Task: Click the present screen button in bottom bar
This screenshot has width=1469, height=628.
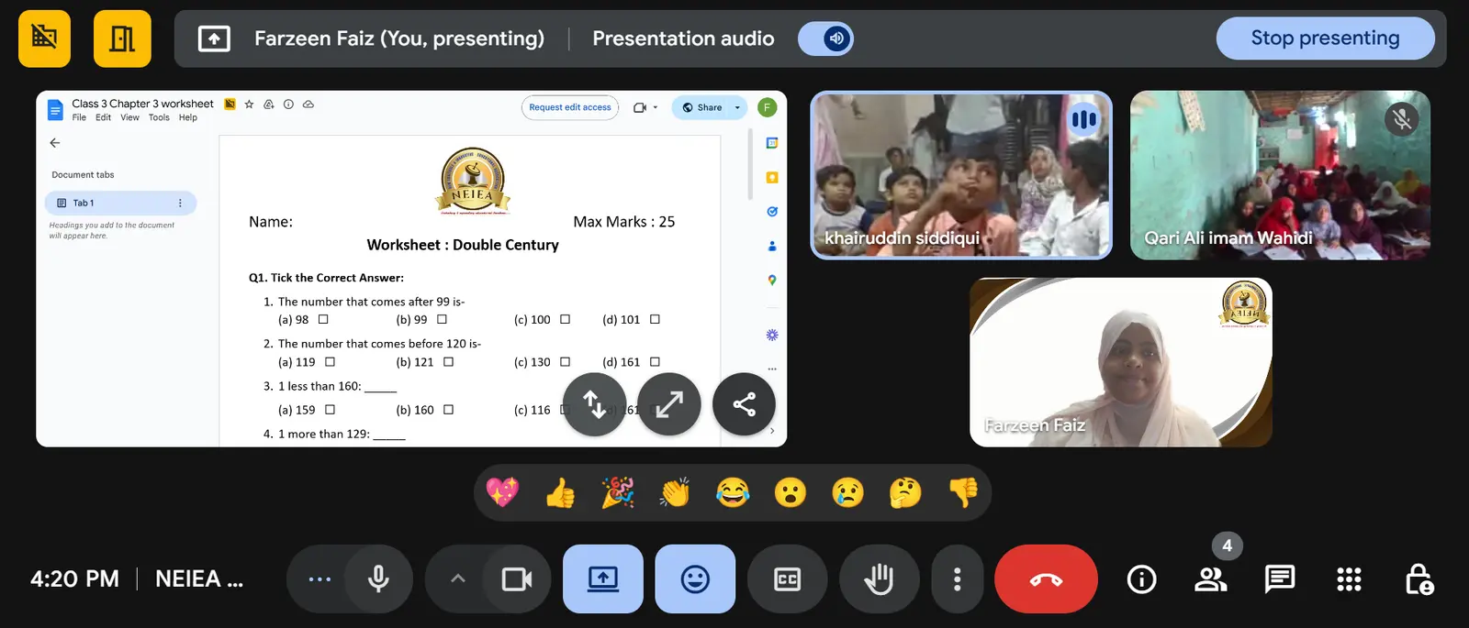Action: coord(603,578)
